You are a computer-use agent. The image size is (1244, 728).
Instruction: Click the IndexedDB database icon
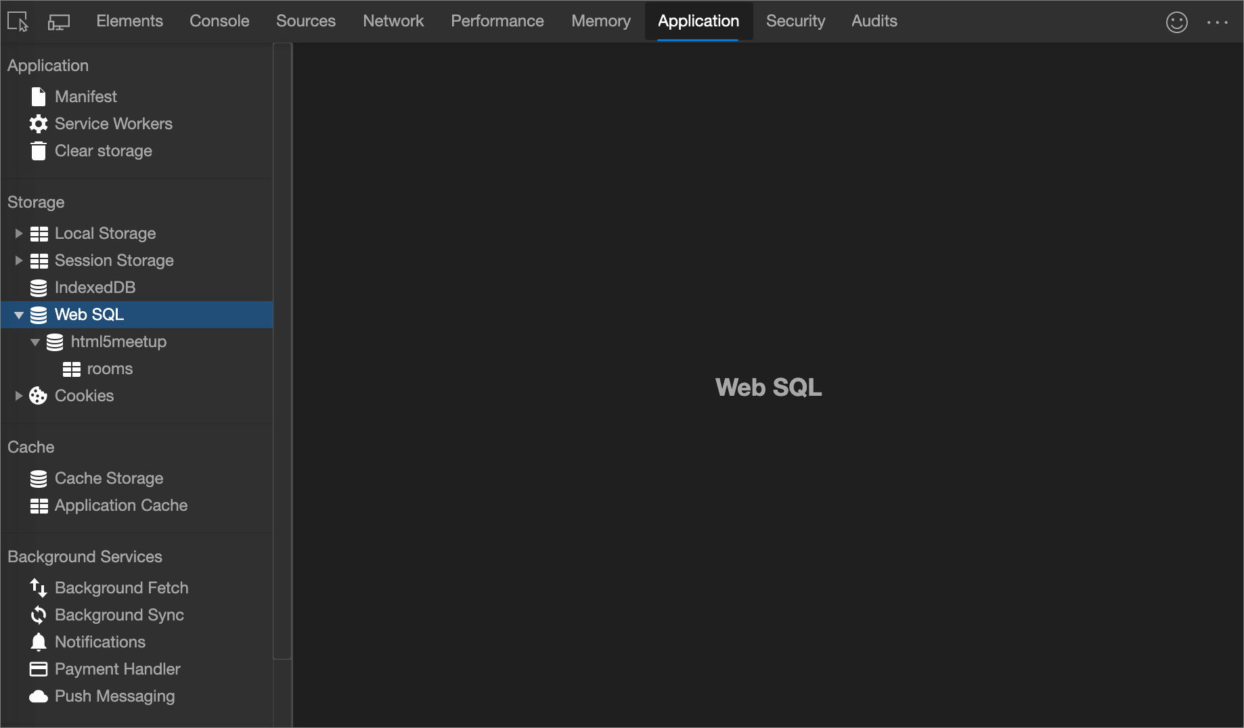coord(39,287)
